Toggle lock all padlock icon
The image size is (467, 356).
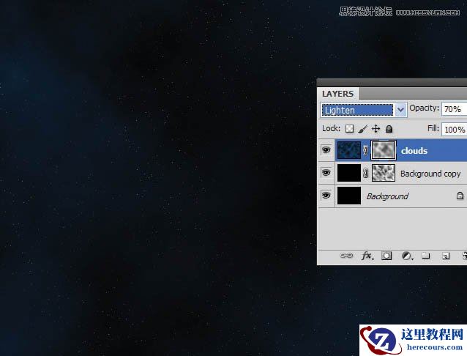click(389, 128)
